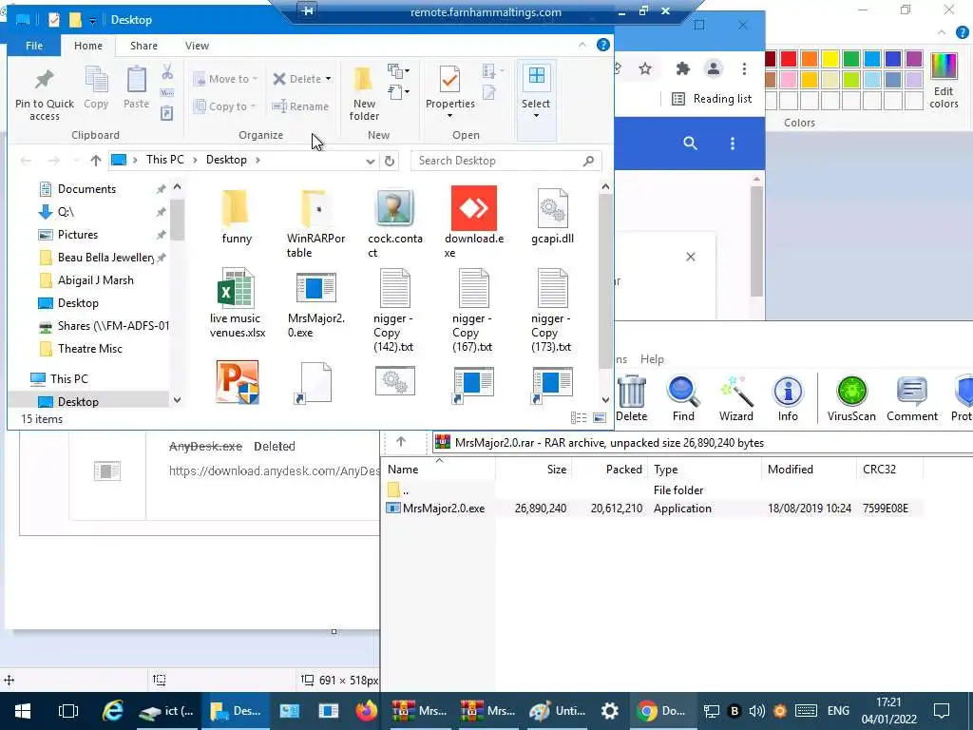Viewport: 973px width, 730px height.
Task: Open Chrome extensions puzzle icon
Action: 682,68
